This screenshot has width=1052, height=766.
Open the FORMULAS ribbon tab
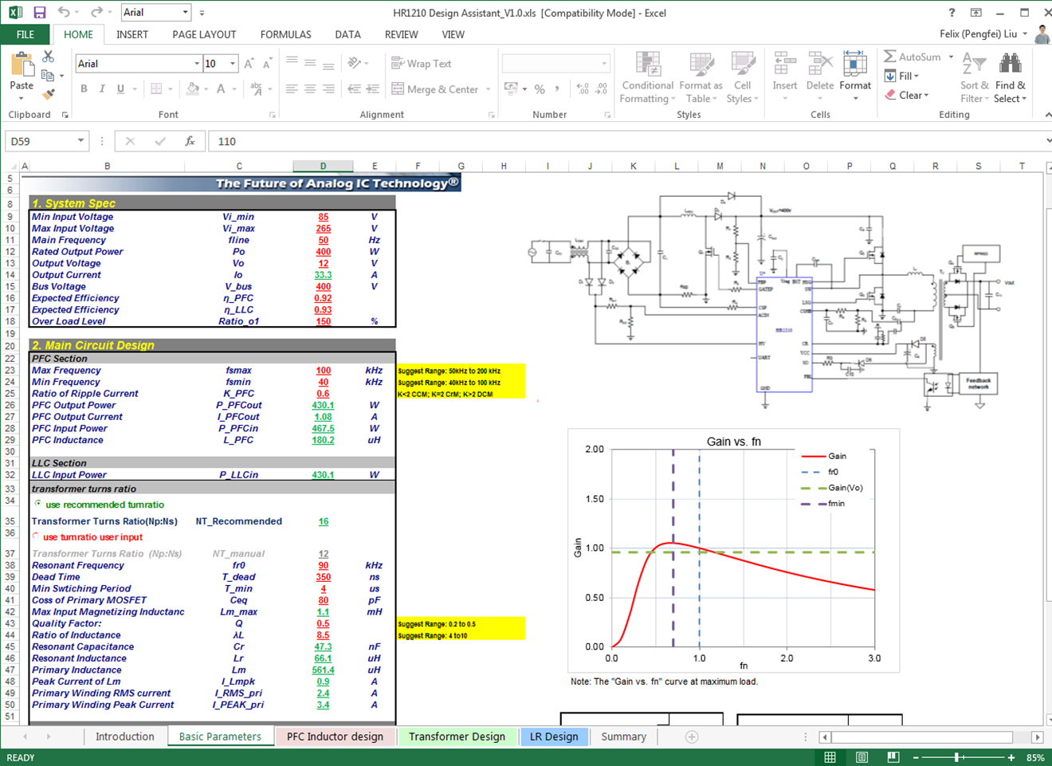pos(285,34)
